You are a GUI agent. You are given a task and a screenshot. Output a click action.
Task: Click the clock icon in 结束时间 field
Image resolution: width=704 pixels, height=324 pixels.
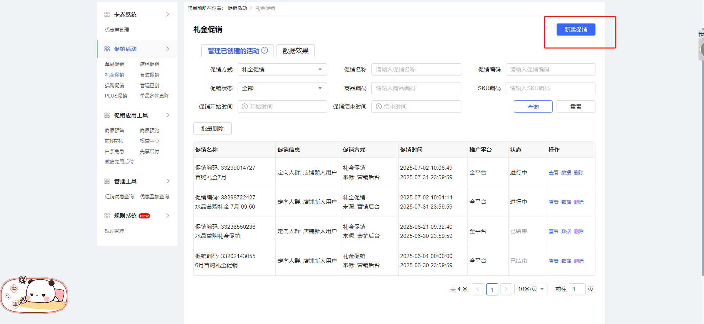click(379, 107)
